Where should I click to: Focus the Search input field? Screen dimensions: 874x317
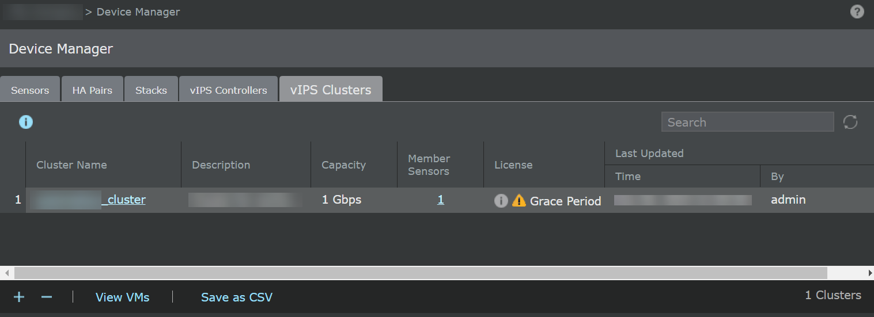tap(747, 122)
